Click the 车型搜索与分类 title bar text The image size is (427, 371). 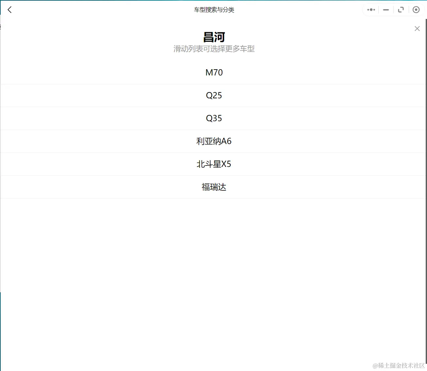[214, 10]
